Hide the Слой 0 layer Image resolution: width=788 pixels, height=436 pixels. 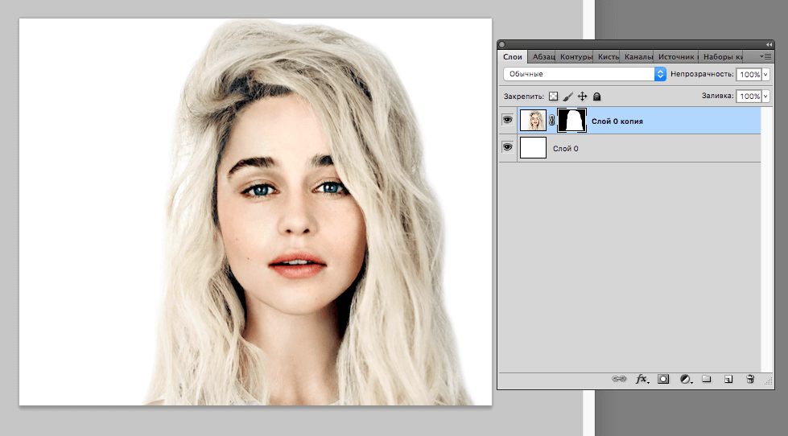coord(508,146)
